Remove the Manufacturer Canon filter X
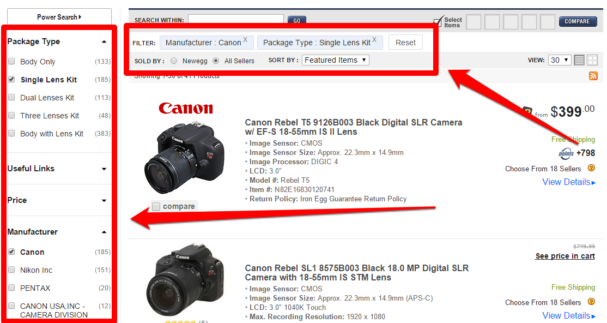 coord(245,39)
